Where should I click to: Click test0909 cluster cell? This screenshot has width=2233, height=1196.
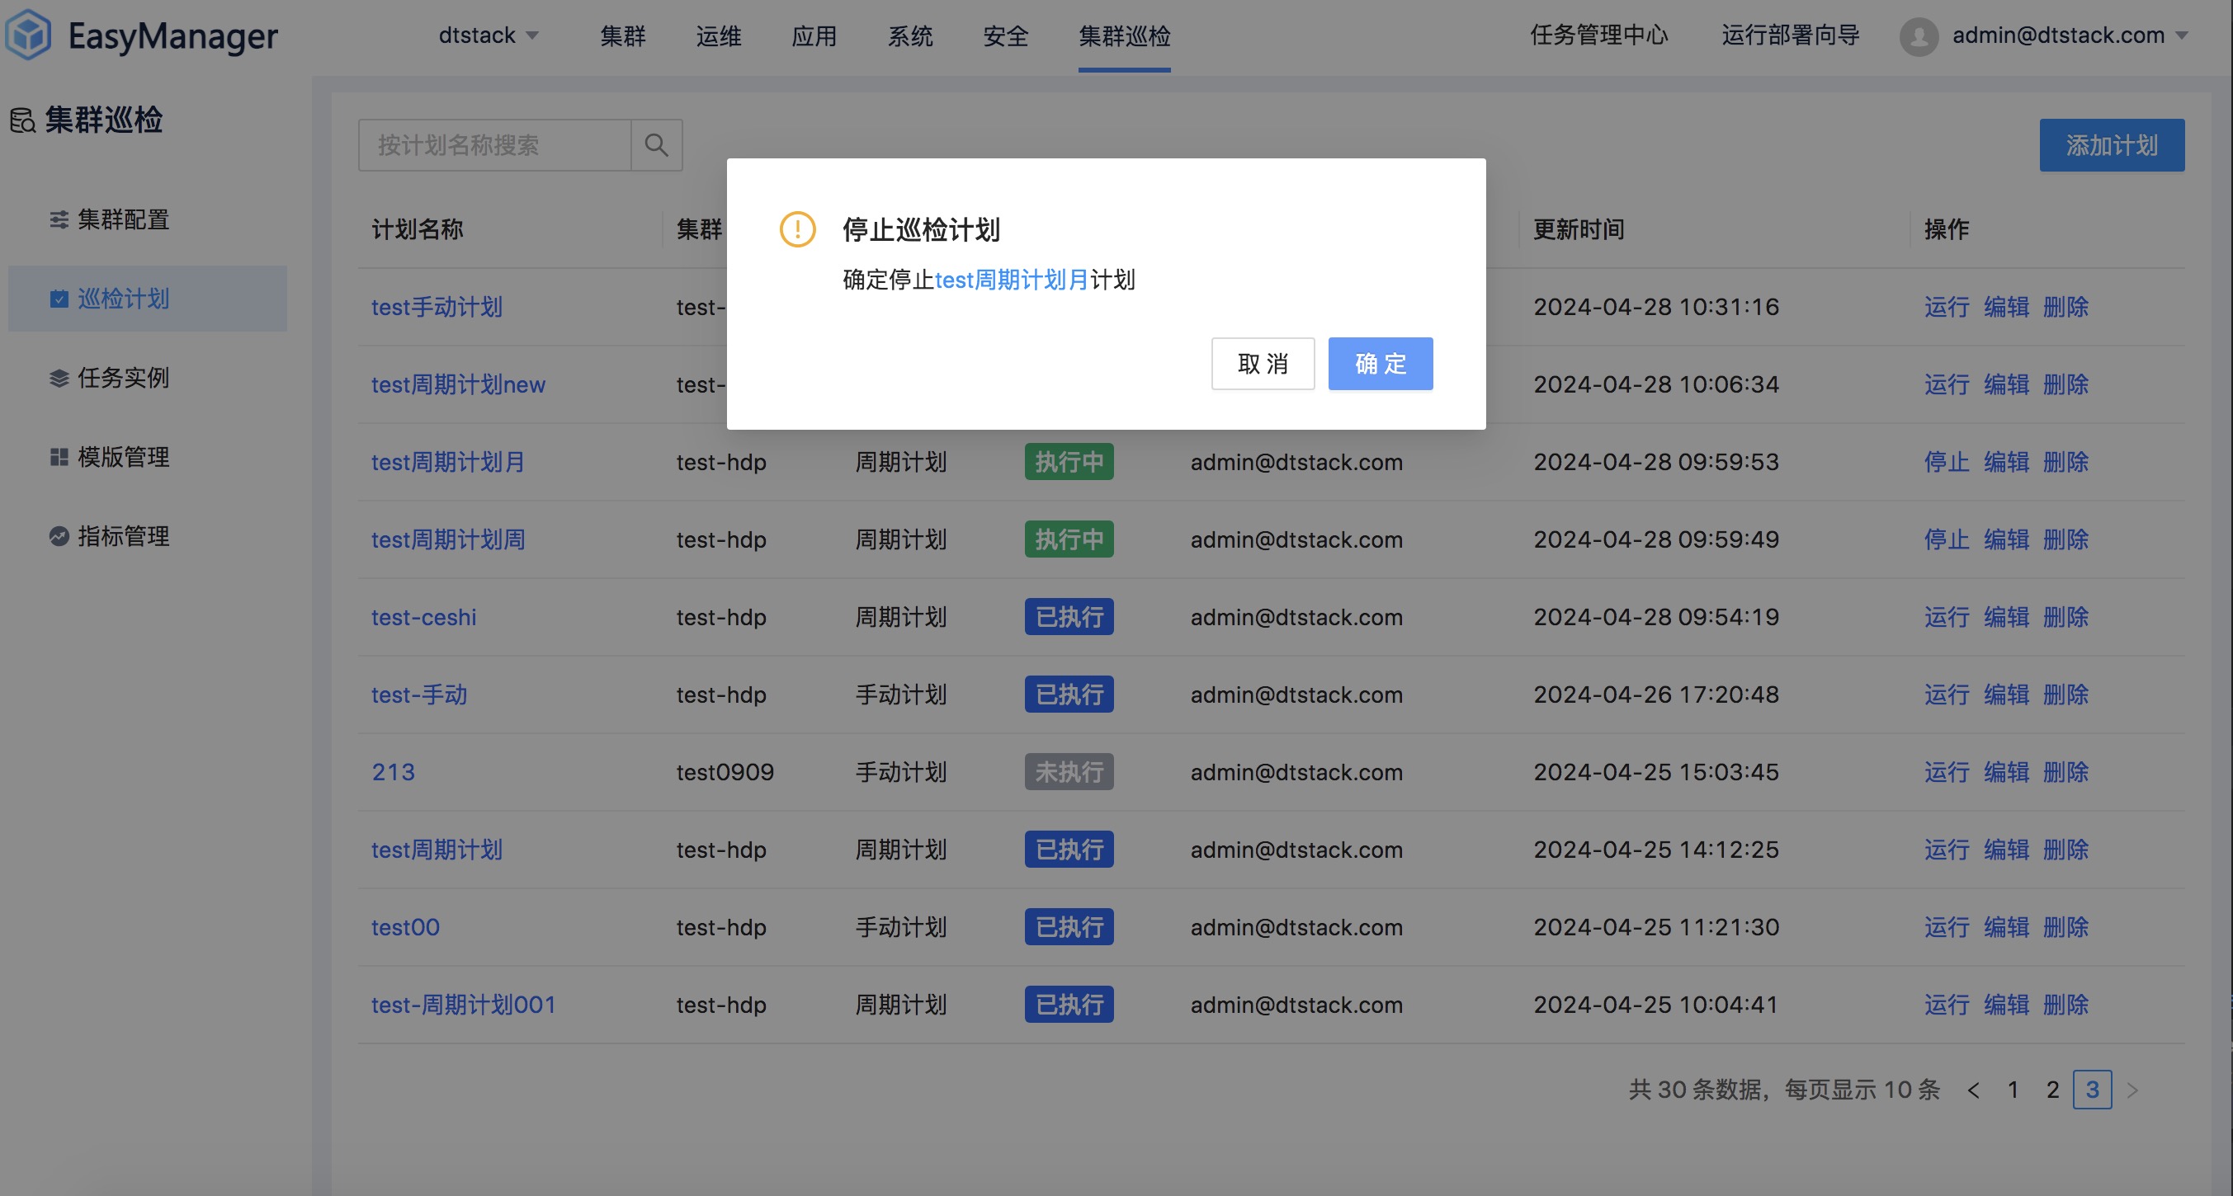tap(725, 771)
